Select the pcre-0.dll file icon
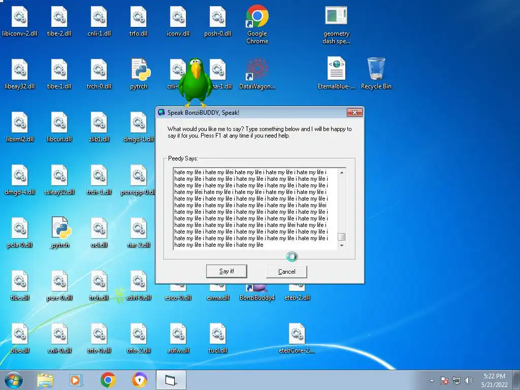Screen dimensions: 520x390 [x=59, y=285]
